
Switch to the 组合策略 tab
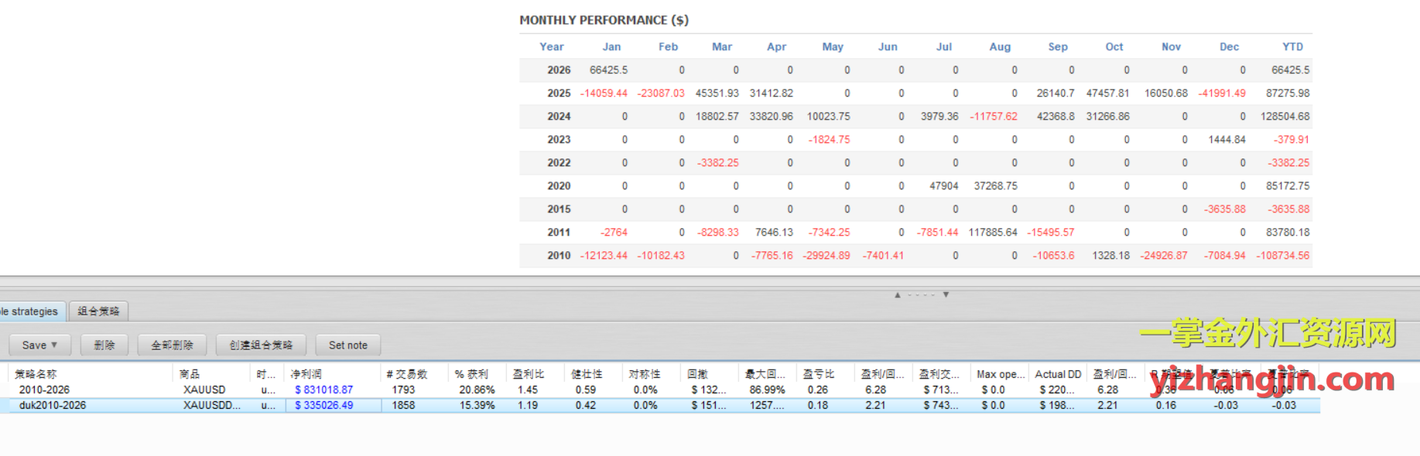[x=98, y=311]
